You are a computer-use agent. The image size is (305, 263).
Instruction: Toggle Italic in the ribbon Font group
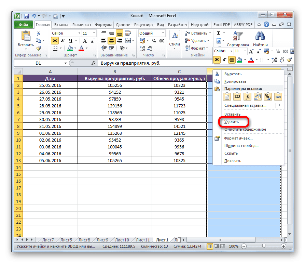63,41
